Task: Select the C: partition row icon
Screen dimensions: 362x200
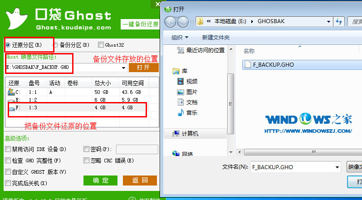Action: (11, 92)
